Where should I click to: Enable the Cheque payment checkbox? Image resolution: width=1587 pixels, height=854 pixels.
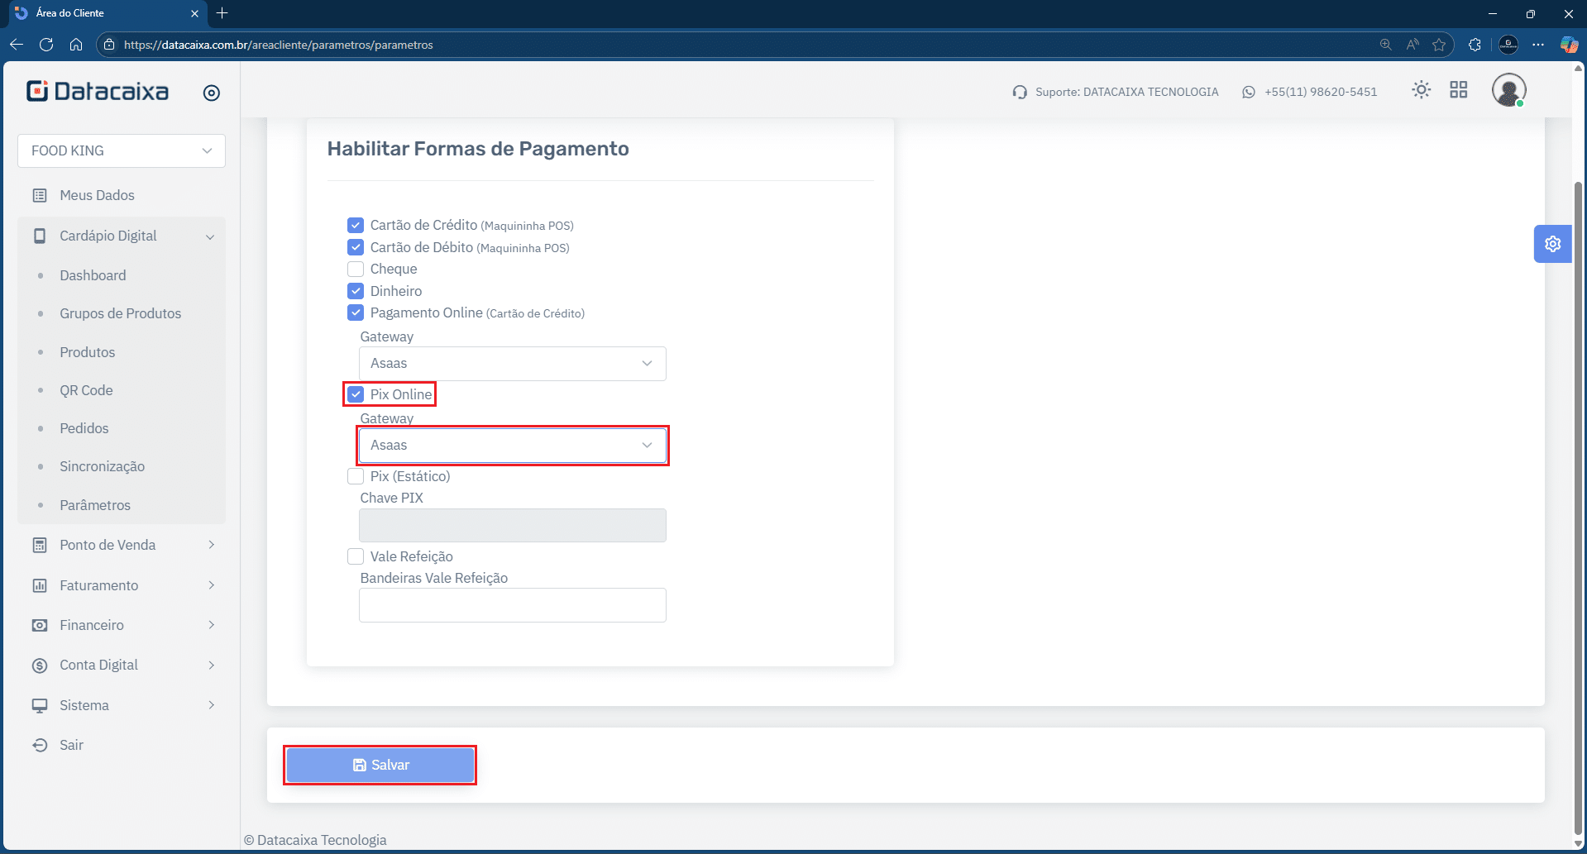pos(356,270)
